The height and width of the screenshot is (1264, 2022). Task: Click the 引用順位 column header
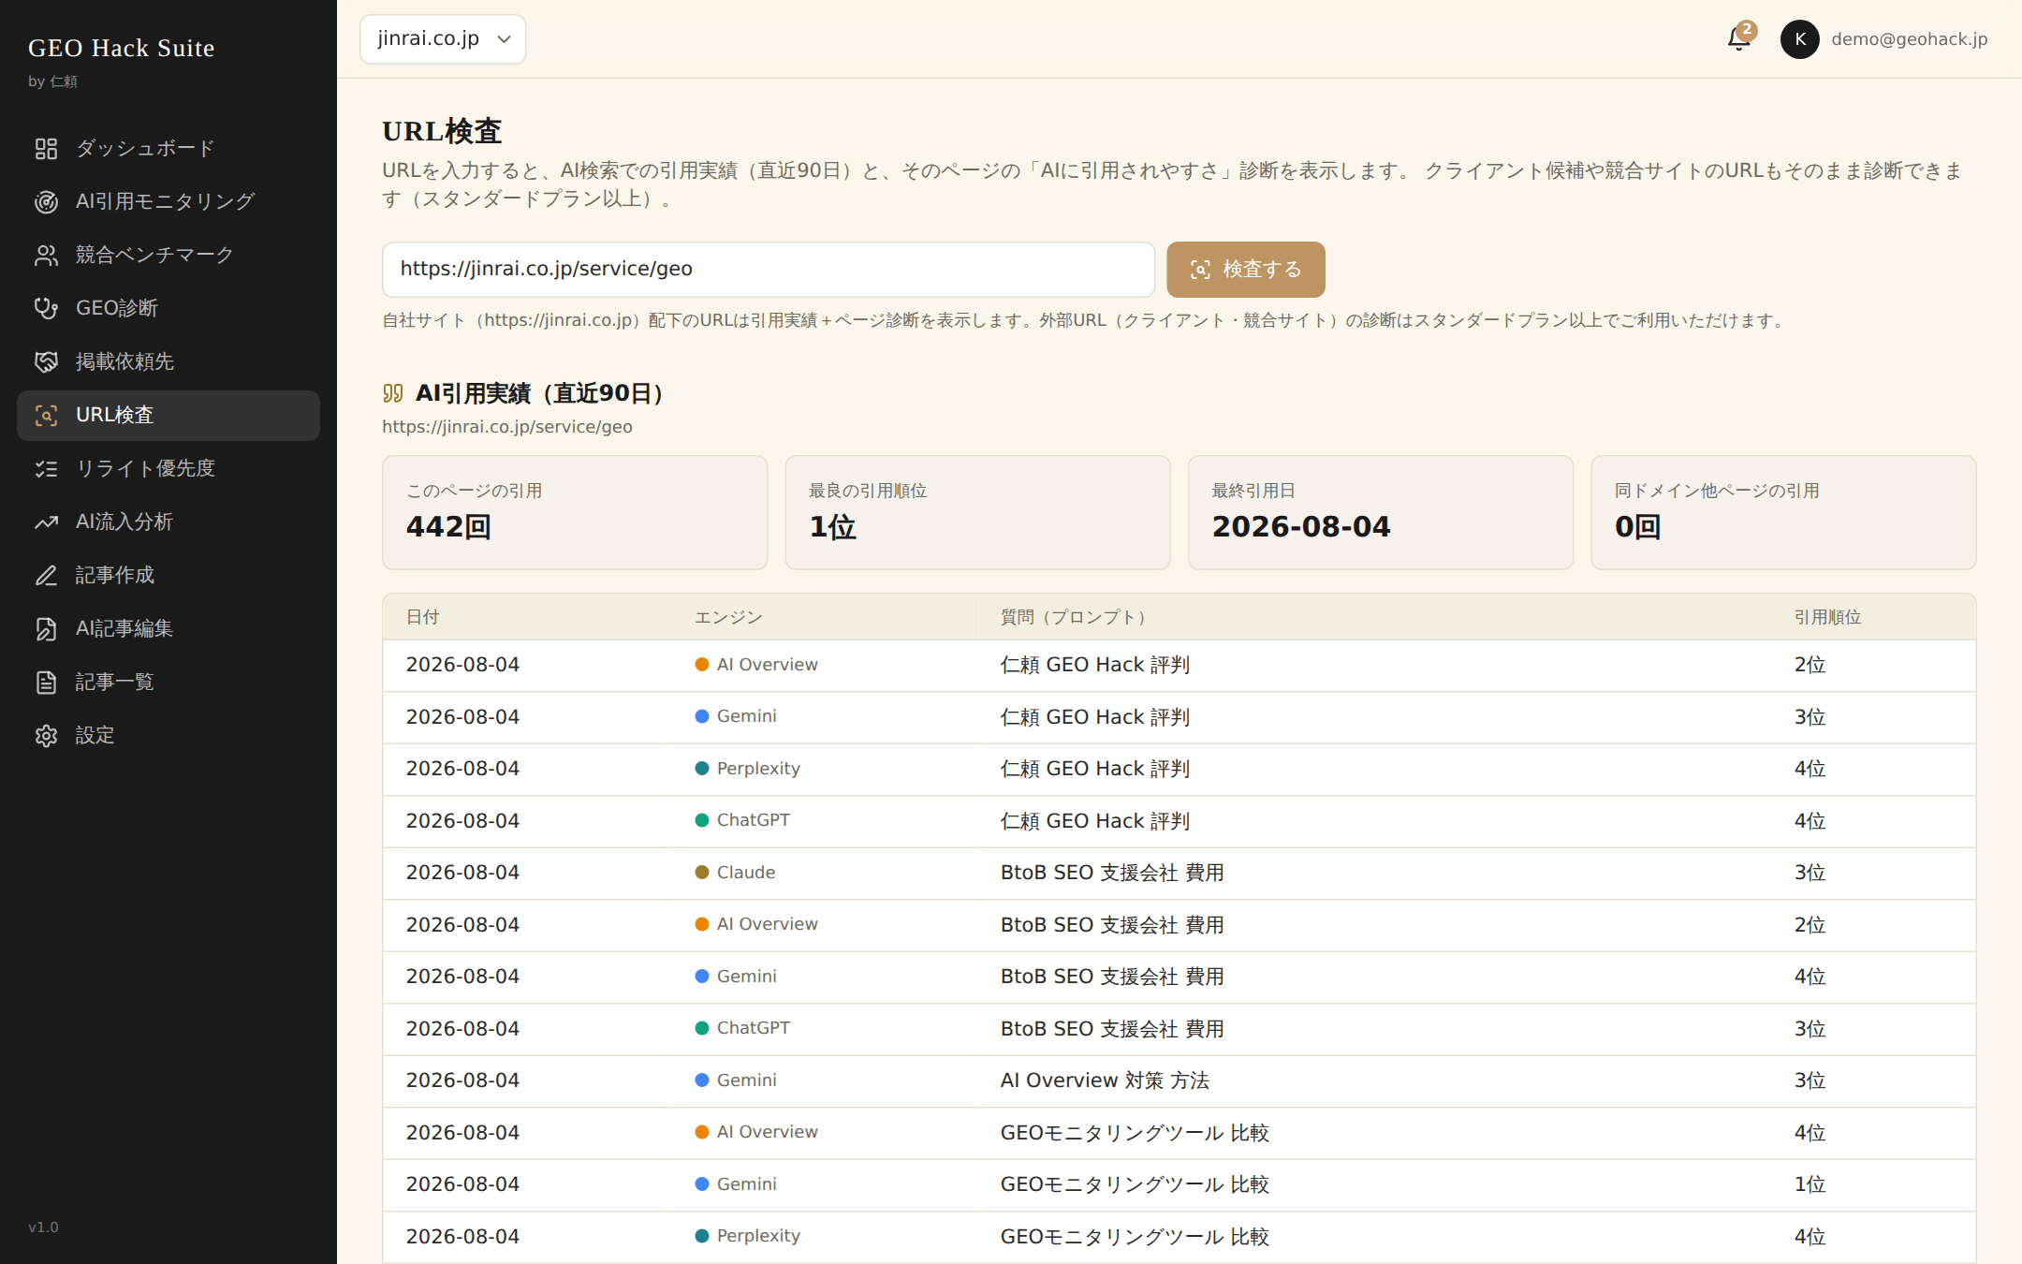pos(1827,617)
